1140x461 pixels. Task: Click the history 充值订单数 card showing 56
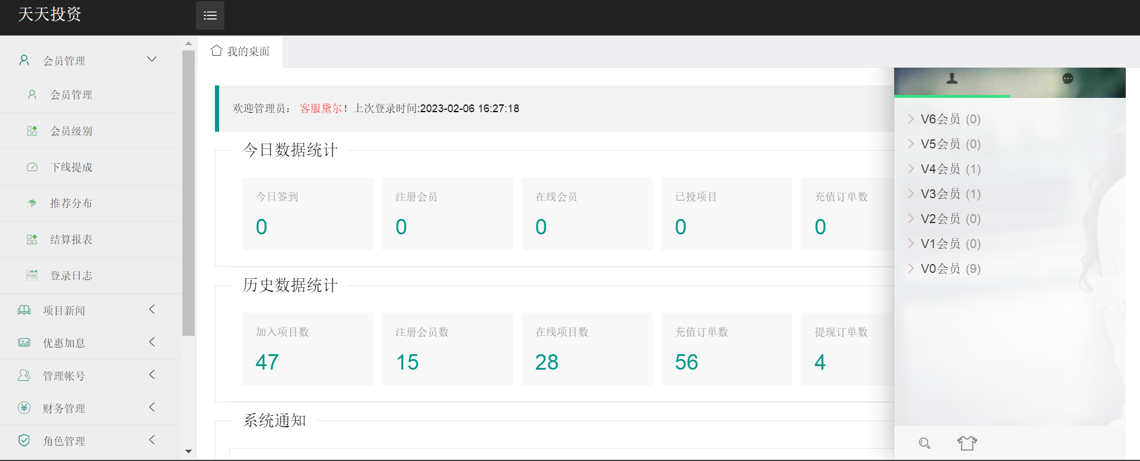pyautogui.click(x=727, y=349)
